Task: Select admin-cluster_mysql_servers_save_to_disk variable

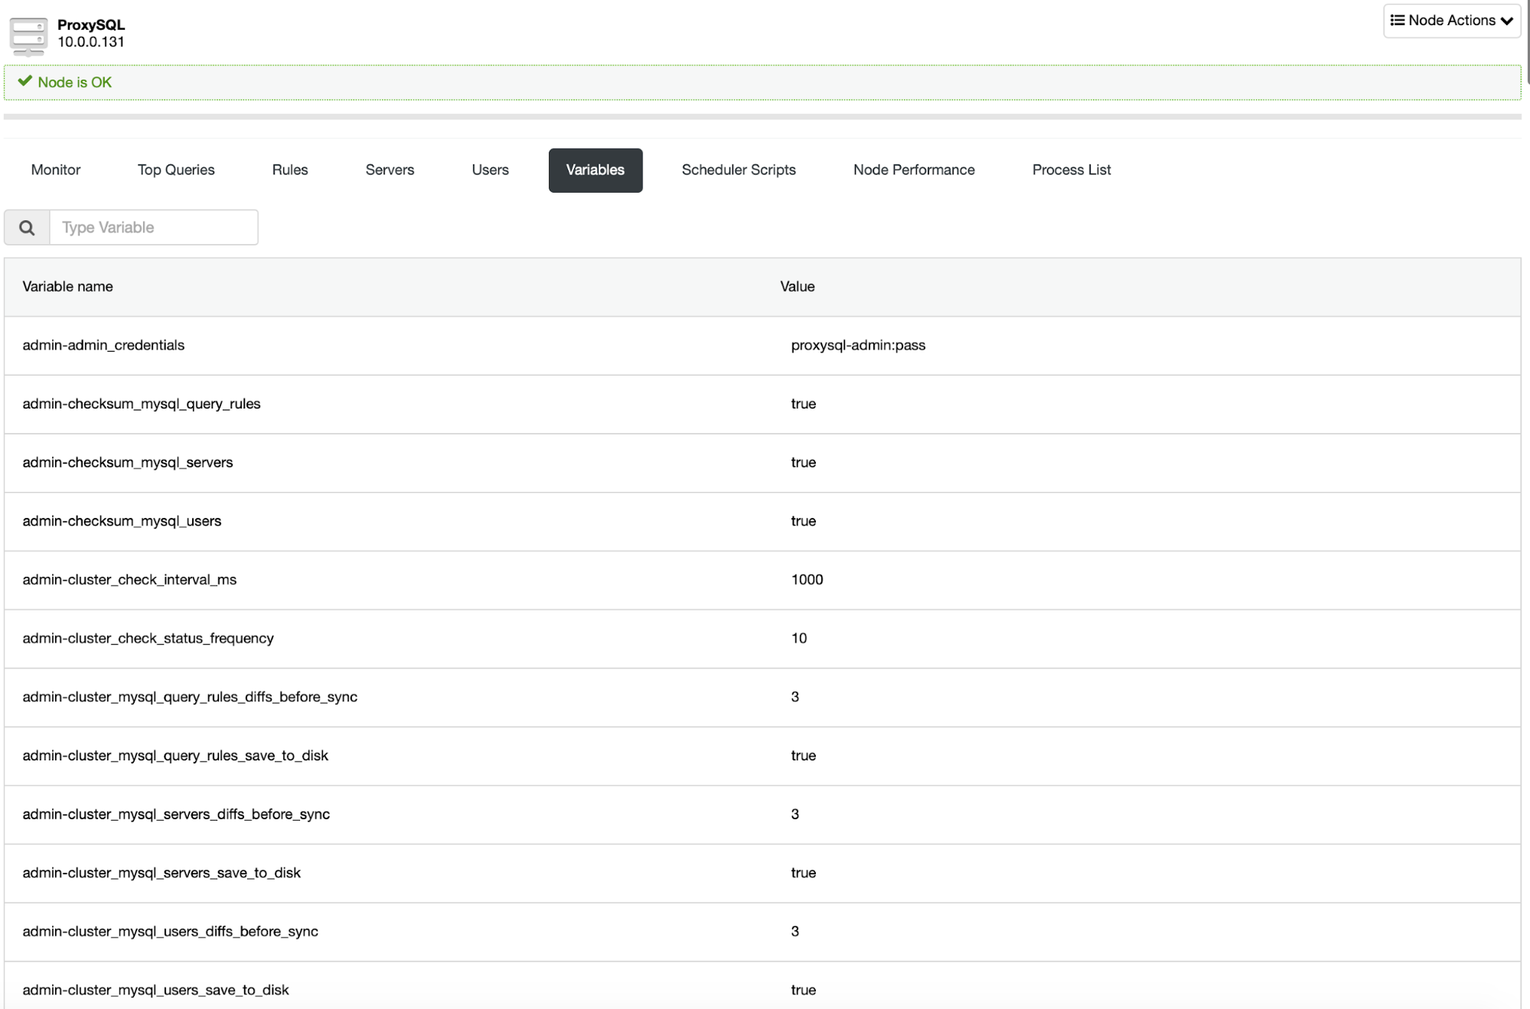Action: [161, 874]
